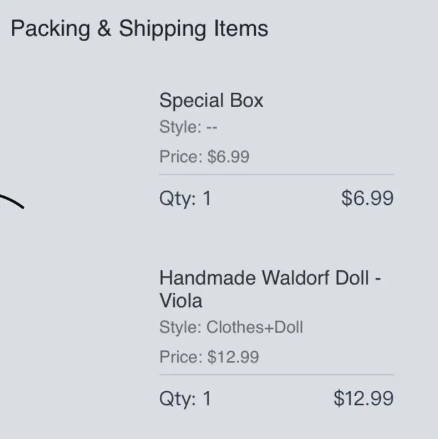Select the Style: Clothes+Doll line
Viewport: 438px width, 439px height.
[x=231, y=327]
